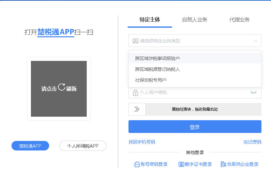Select 社保非税专用户 option
The image size is (271, 183).
195,80
